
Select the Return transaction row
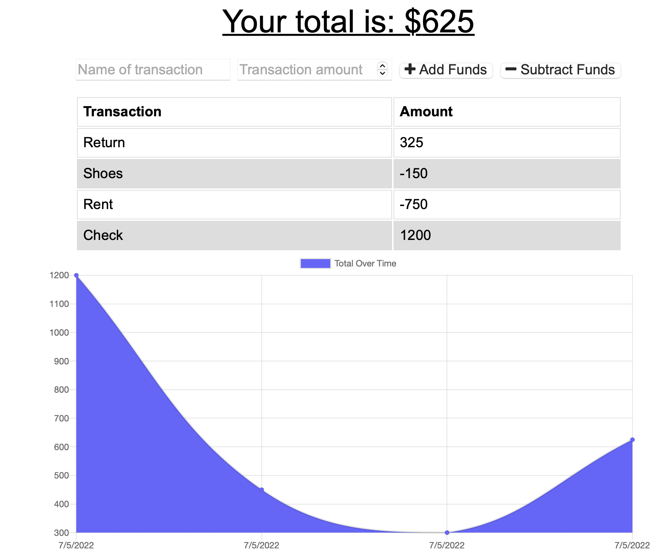point(234,143)
